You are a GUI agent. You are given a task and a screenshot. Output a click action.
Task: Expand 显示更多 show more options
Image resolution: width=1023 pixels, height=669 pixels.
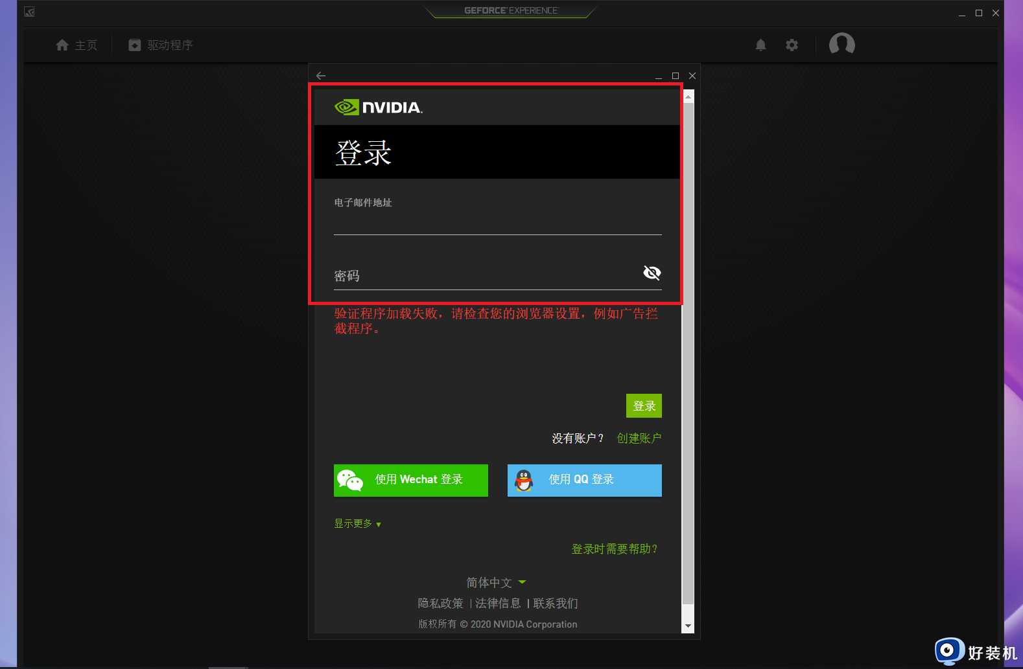pyautogui.click(x=357, y=523)
